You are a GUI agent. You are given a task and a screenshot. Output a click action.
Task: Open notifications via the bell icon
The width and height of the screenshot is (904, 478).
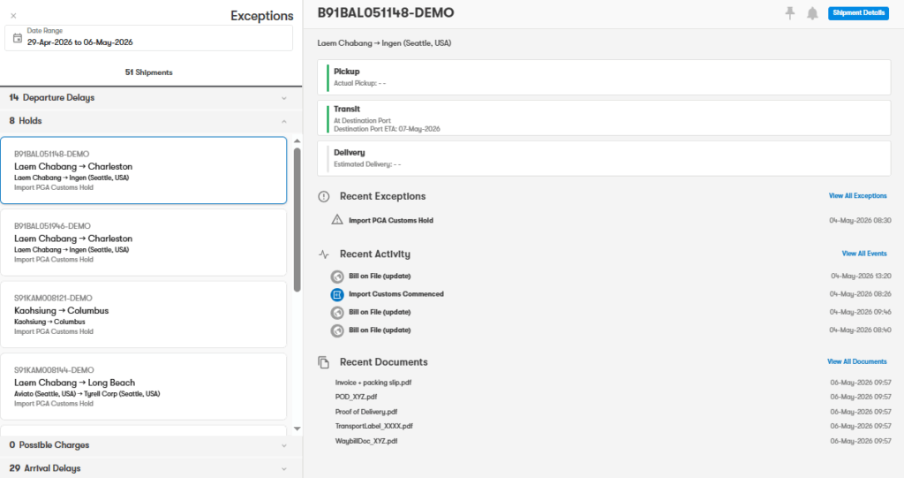[812, 13]
